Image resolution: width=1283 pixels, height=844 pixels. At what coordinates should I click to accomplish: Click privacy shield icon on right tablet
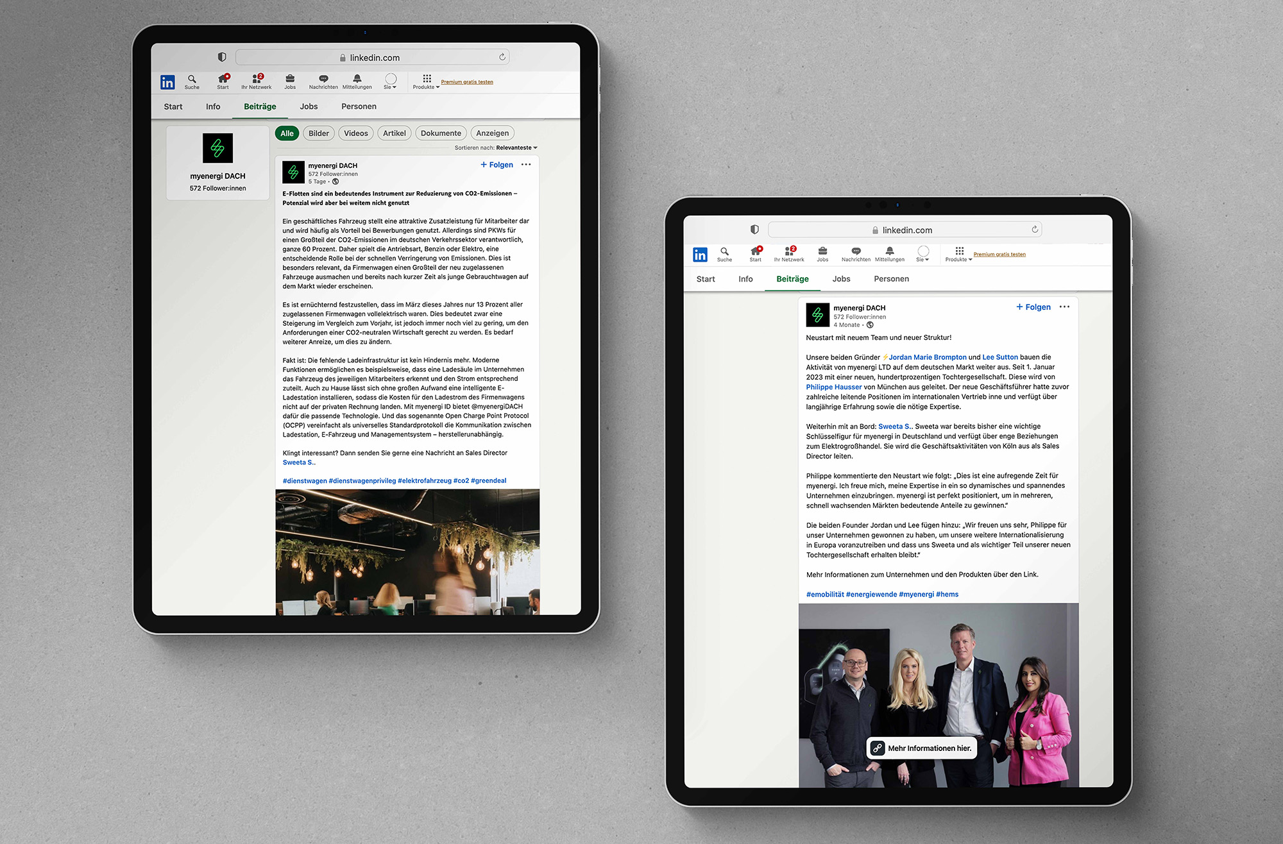point(754,230)
